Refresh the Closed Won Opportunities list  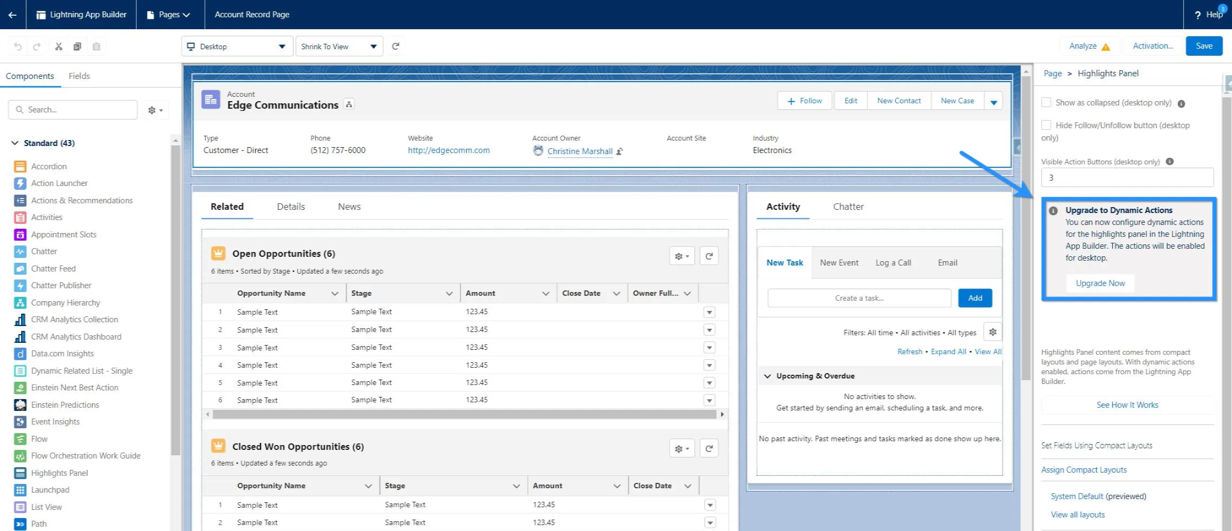click(709, 448)
